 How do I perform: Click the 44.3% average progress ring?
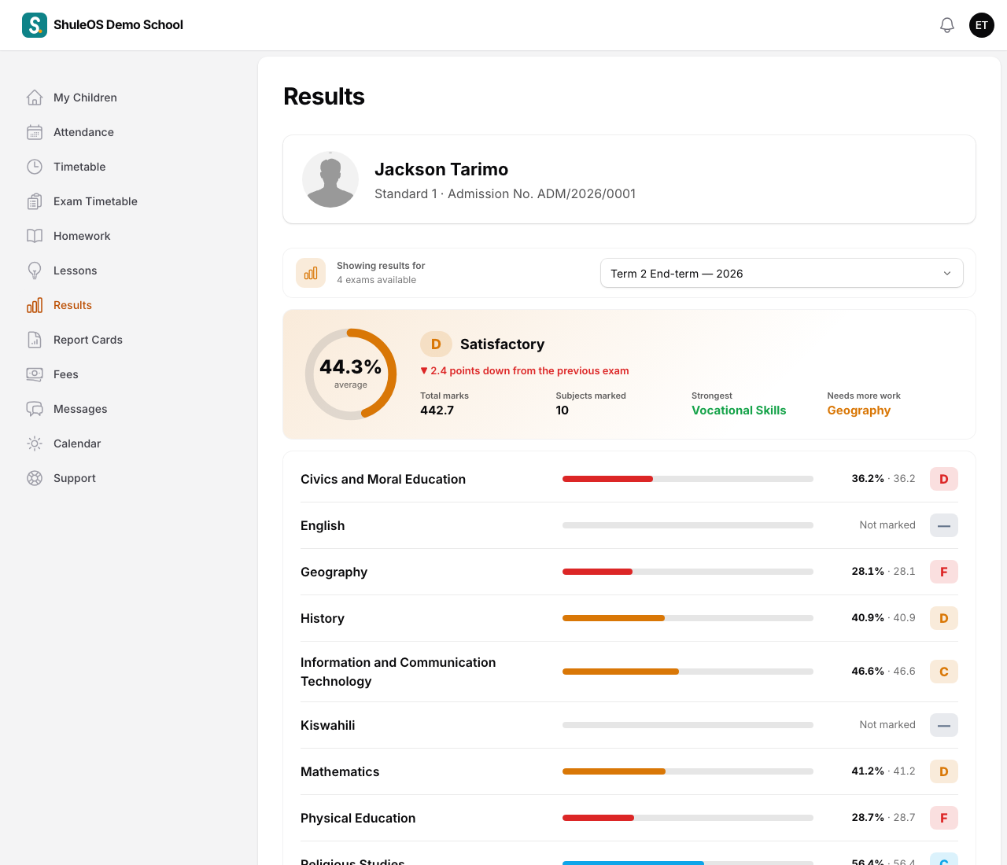351,374
